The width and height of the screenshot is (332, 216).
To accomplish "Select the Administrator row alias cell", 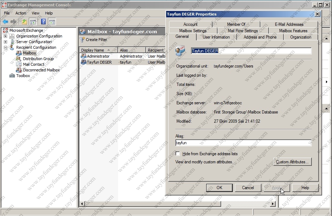I will tap(131, 56).
